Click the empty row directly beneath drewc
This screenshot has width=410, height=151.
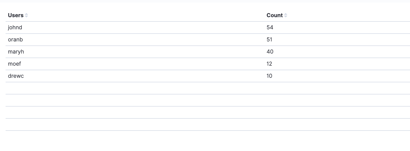208,88
